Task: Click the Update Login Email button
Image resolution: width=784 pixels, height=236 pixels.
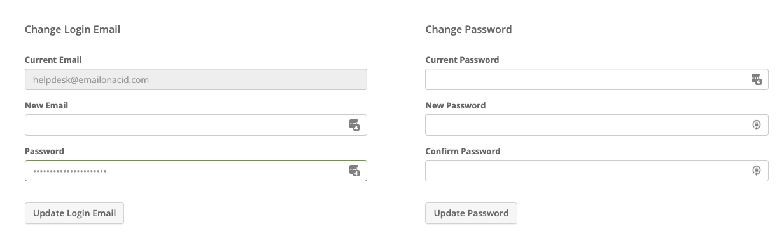Action: [74, 213]
